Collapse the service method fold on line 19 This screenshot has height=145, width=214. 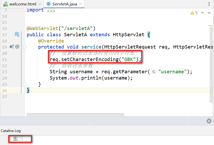pos(25,47)
